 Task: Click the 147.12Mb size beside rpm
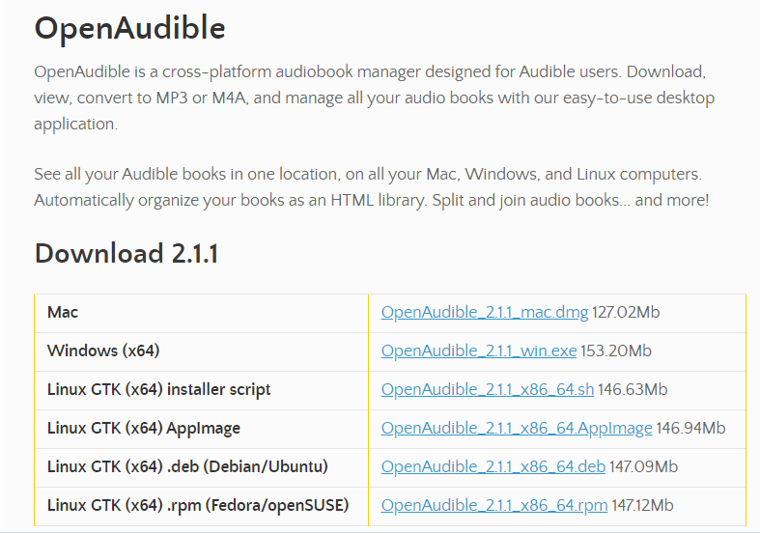(x=642, y=506)
